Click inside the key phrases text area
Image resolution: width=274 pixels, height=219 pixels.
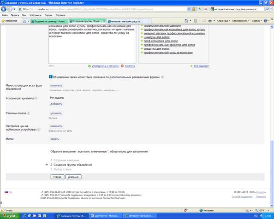[92, 44]
